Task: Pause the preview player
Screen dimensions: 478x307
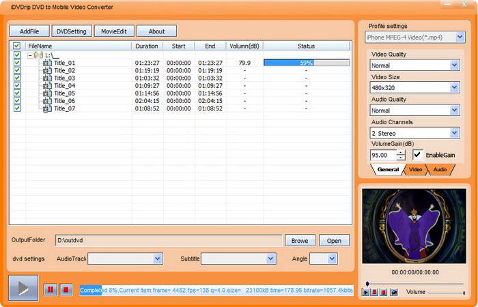Action: tap(374, 293)
